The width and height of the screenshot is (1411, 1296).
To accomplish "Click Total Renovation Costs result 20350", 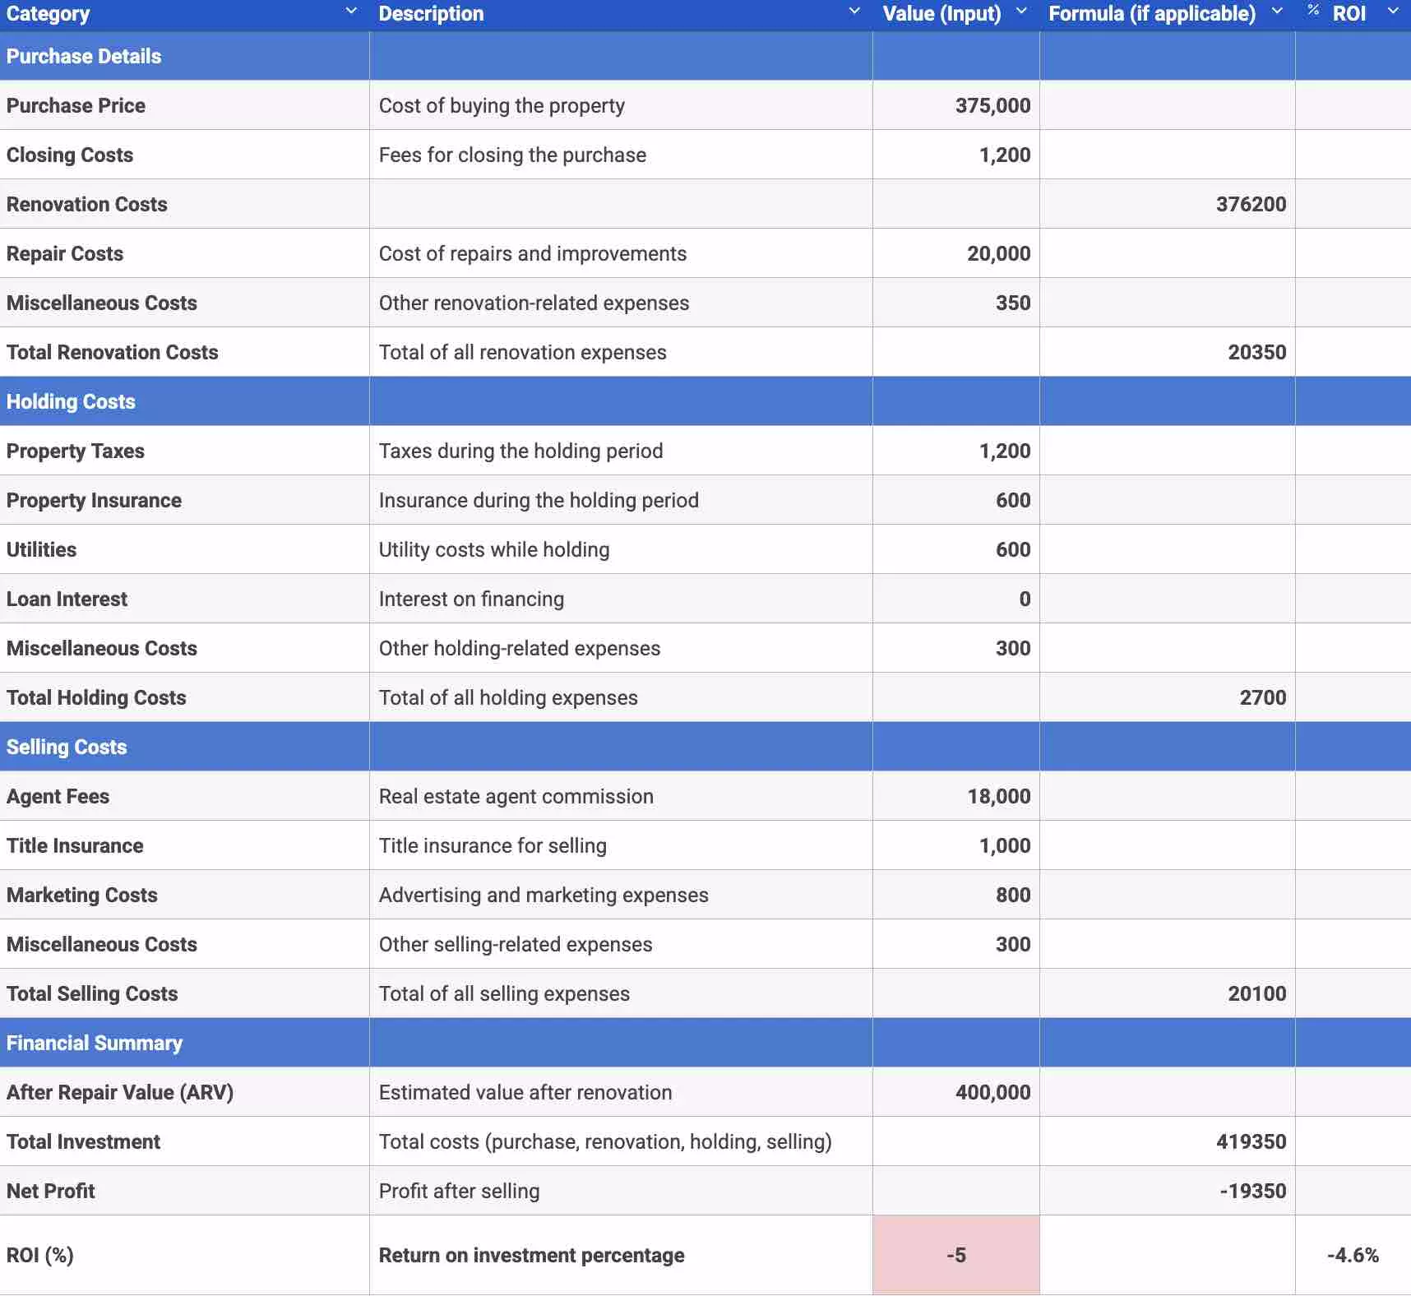I will tap(1256, 352).
